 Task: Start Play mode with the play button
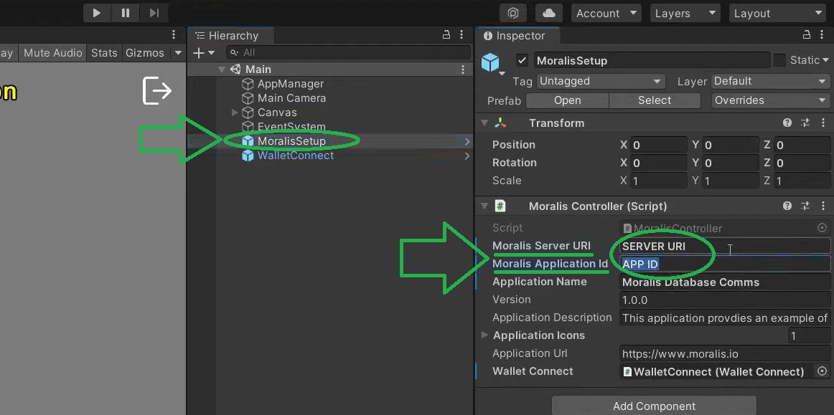[x=97, y=13]
